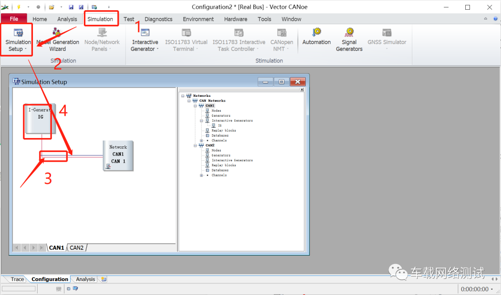Select the Network CAN1 block icon

pyautogui.click(x=118, y=156)
